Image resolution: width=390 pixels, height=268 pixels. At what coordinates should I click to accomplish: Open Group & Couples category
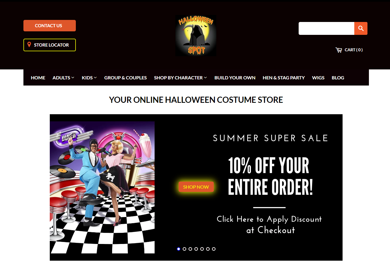pos(125,78)
